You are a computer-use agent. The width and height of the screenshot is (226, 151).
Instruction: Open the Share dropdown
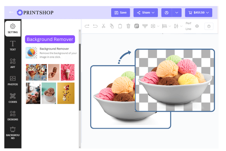click(x=146, y=12)
